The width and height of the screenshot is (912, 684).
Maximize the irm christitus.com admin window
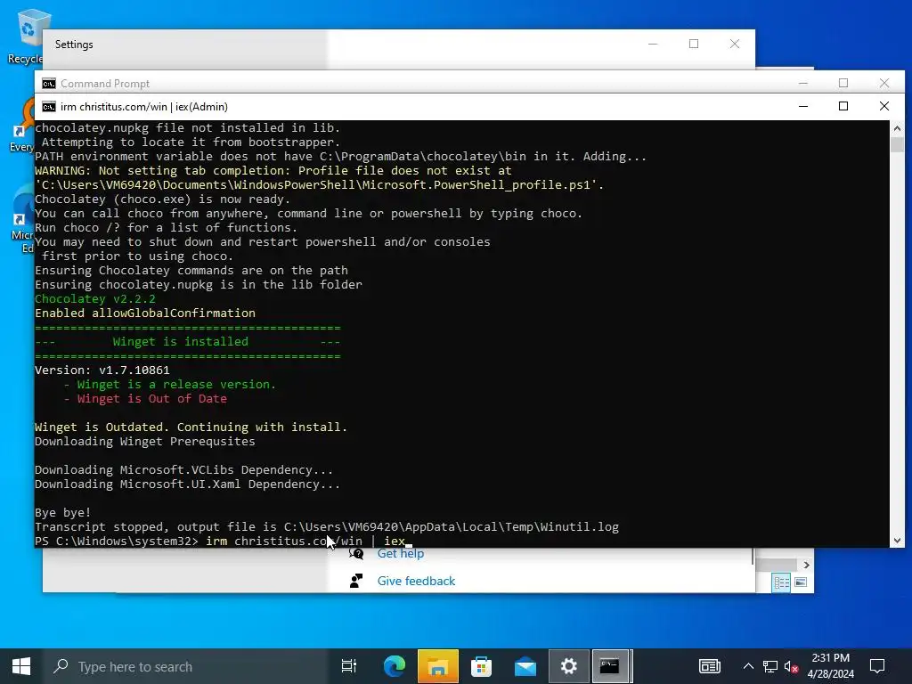pyautogui.click(x=843, y=107)
